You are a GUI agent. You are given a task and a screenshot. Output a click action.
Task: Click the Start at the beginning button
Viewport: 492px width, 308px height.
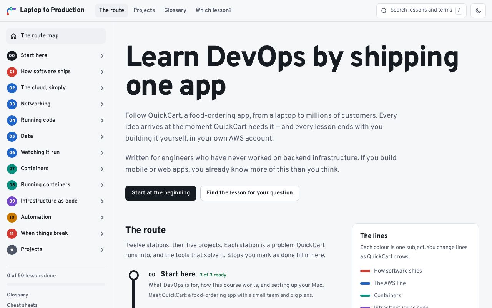(x=161, y=193)
